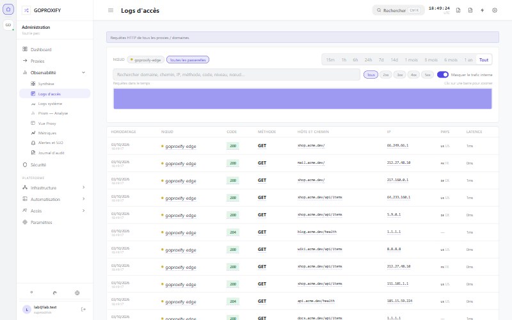The height and width of the screenshot is (320, 512).
Task: Select the 1h time range
Action: [344, 60]
